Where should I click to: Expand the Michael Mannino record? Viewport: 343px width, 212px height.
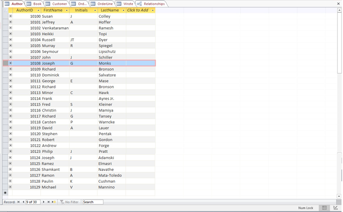pos(10,187)
